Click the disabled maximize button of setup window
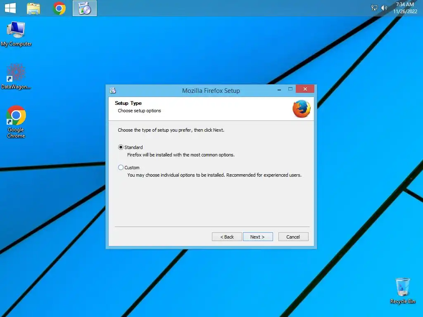Viewport: 423px width, 317px height. [x=290, y=89]
